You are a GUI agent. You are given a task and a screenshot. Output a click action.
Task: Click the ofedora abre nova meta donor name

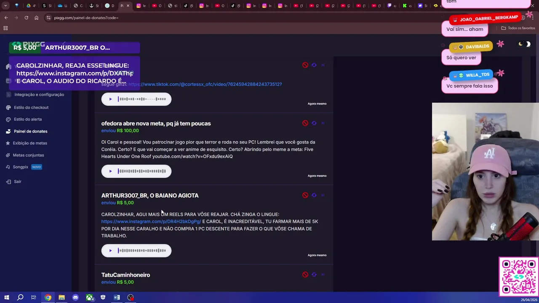coord(156,123)
